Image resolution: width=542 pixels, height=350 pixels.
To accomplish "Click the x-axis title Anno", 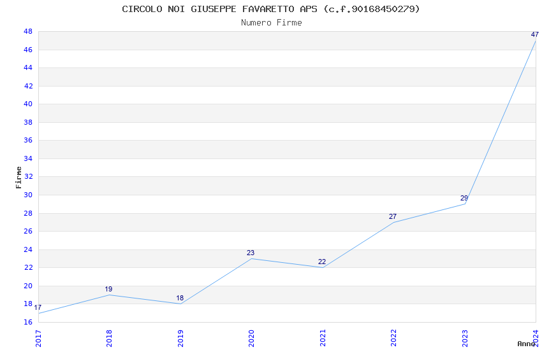I will (x=526, y=344).
